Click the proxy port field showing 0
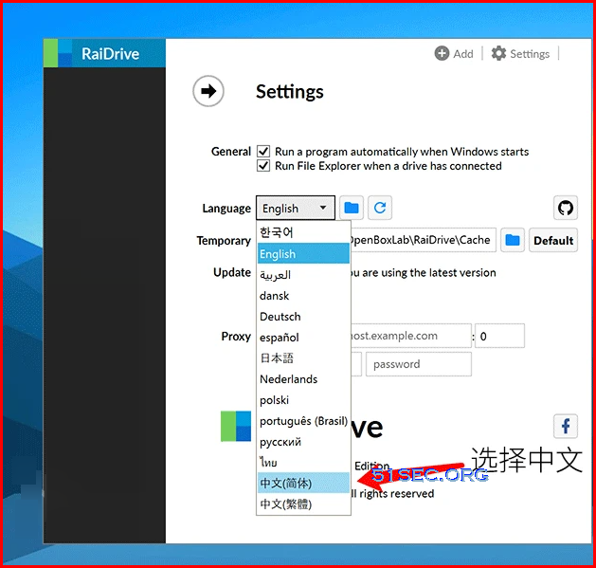Viewport: 596px width, 568px height. [499, 336]
